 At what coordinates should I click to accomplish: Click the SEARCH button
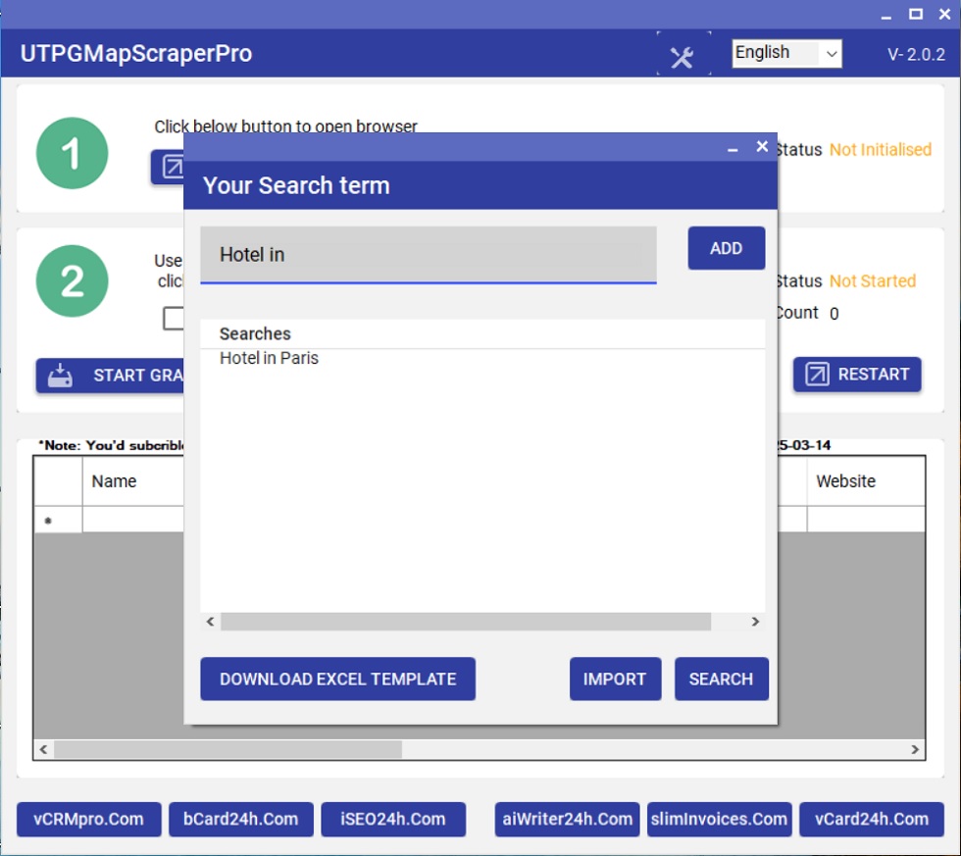(721, 679)
